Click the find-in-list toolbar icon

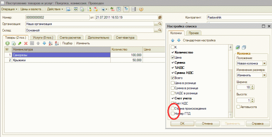(x=68, y=9)
